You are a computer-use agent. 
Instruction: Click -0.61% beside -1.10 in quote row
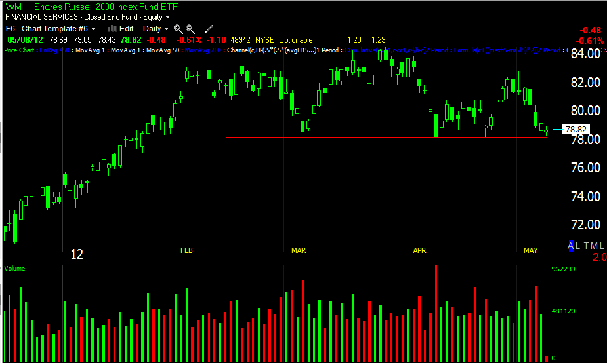[x=189, y=40]
